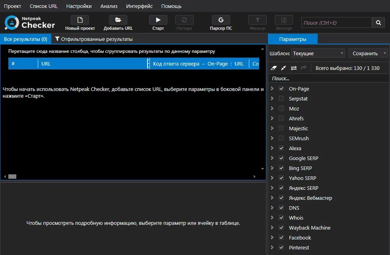Click the # column header
Image resolution: width=390 pixels, height=255 pixels.
(x=23, y=64)
